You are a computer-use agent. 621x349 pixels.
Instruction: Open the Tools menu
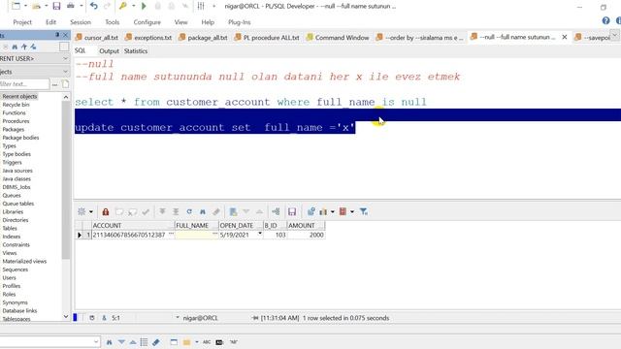[x=113, y=22]
